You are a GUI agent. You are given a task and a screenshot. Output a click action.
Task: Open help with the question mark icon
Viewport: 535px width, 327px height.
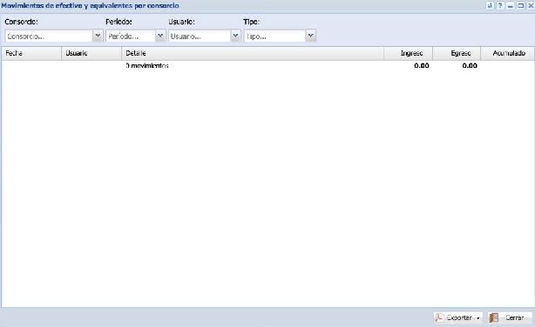pyautogui.click(x=500, y=5)
